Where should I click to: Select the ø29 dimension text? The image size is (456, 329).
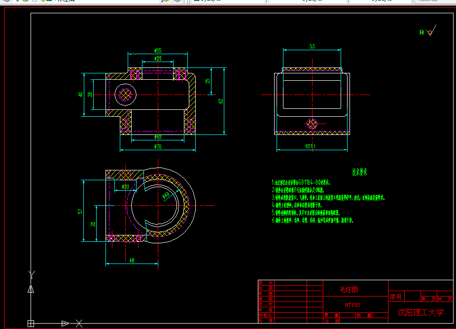pos(158,59)
